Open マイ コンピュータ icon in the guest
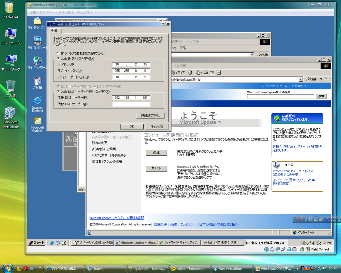Image resolution: width=341 pixels, height=273 pixels. coord(37,43)
